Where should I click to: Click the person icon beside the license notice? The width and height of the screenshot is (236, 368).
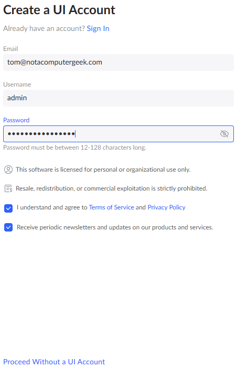8,170
